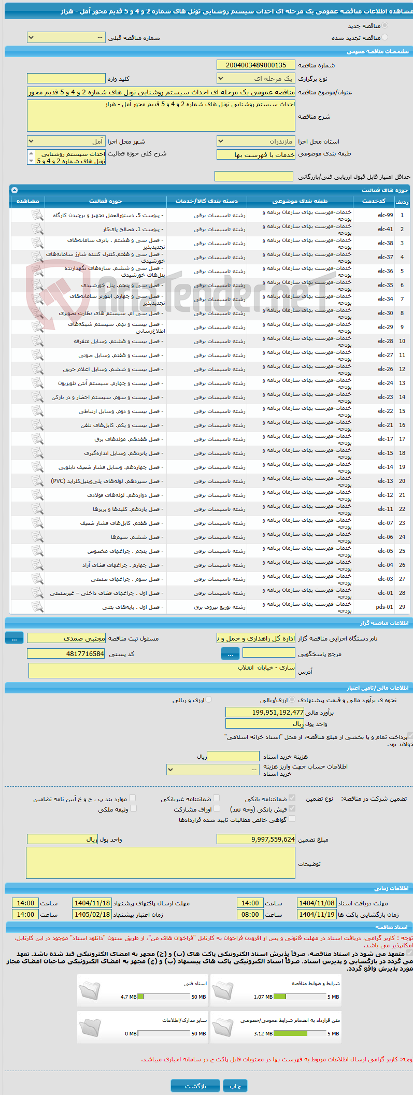Open the view icon for row elc-99
This screenshot has height=1095, width=413.
[x=37, y=215]
